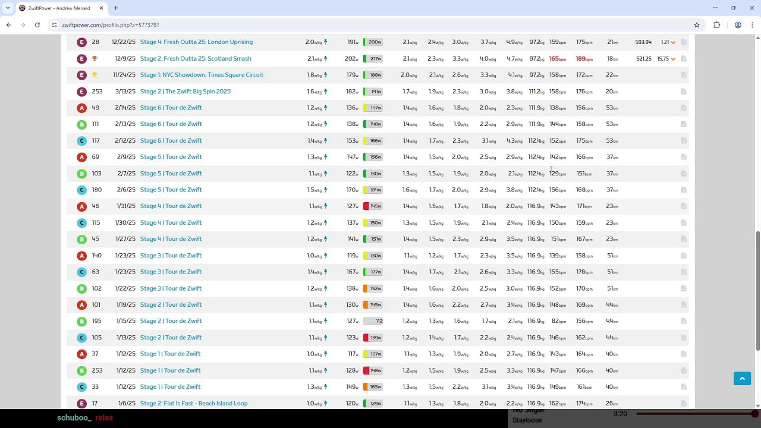Viewport: 761px width, 428px height.
Task: Click the lightning icon on the 2/9/25 row
Action: pyautogui.click(x=326, y=157)
